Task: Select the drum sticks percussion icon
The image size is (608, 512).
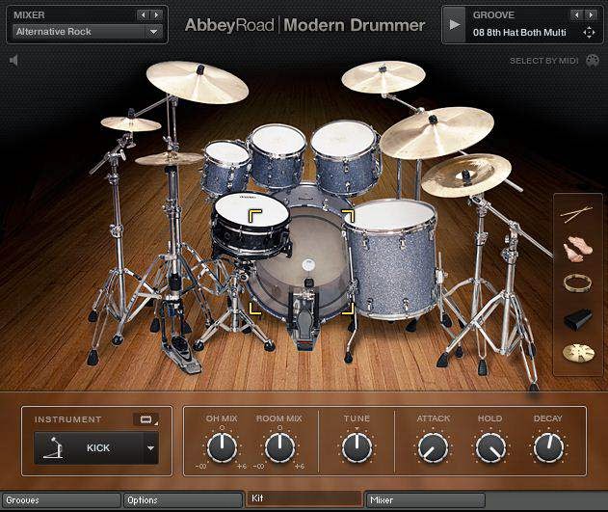Action: pyautogui.click(x=577, y=214)
